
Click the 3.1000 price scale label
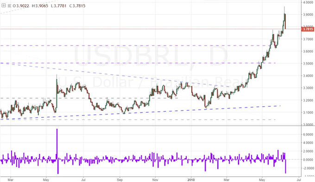pos(308,113)
